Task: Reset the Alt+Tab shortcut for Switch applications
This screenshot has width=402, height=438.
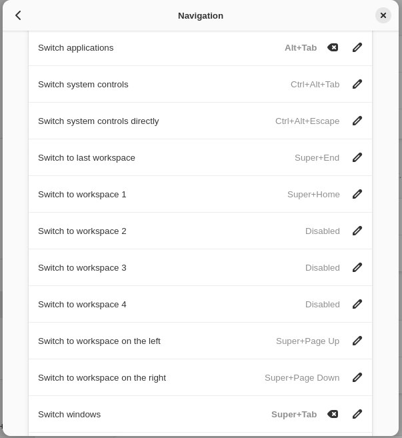Action: click(333, 47)
